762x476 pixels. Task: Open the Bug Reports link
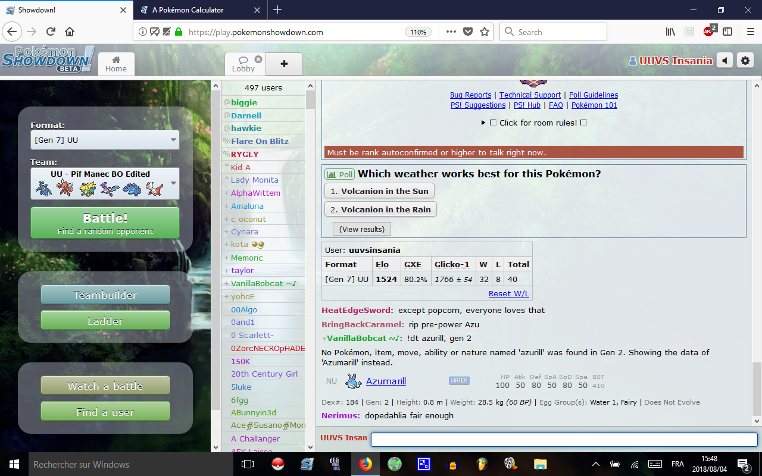pos(470,95)
